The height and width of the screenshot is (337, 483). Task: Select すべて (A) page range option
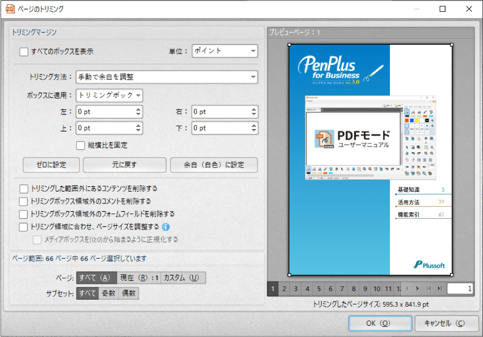[96, 278]
